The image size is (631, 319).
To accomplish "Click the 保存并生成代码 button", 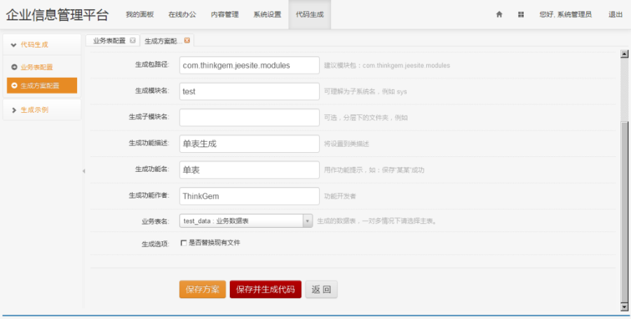I will click(266, 290).
